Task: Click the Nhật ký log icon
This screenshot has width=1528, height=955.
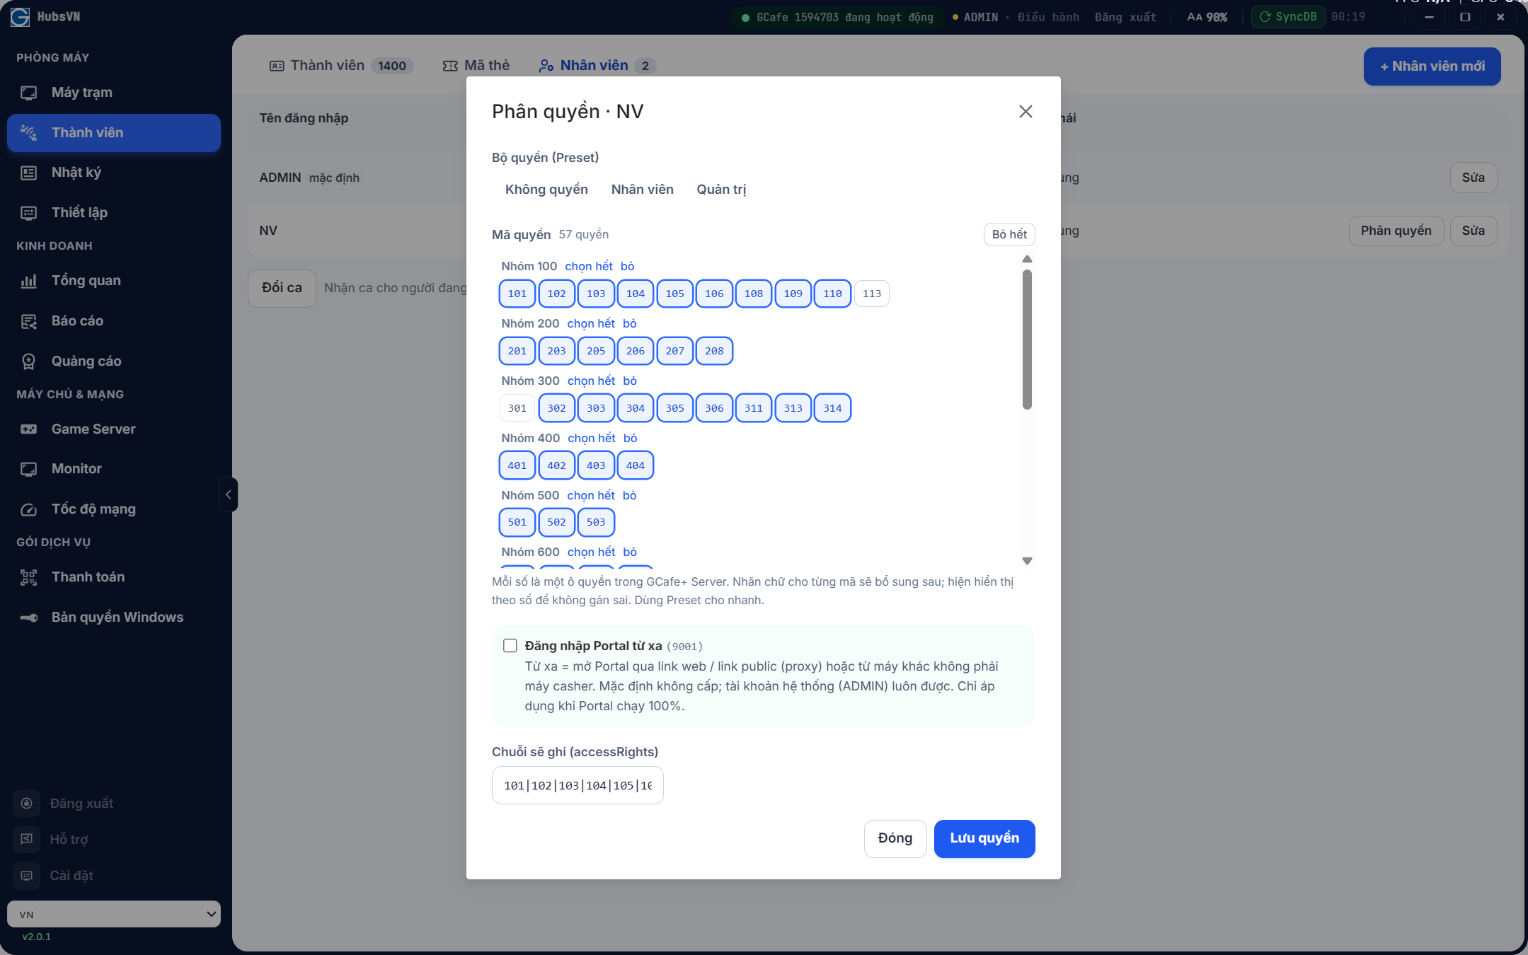Action: [28, 173]
